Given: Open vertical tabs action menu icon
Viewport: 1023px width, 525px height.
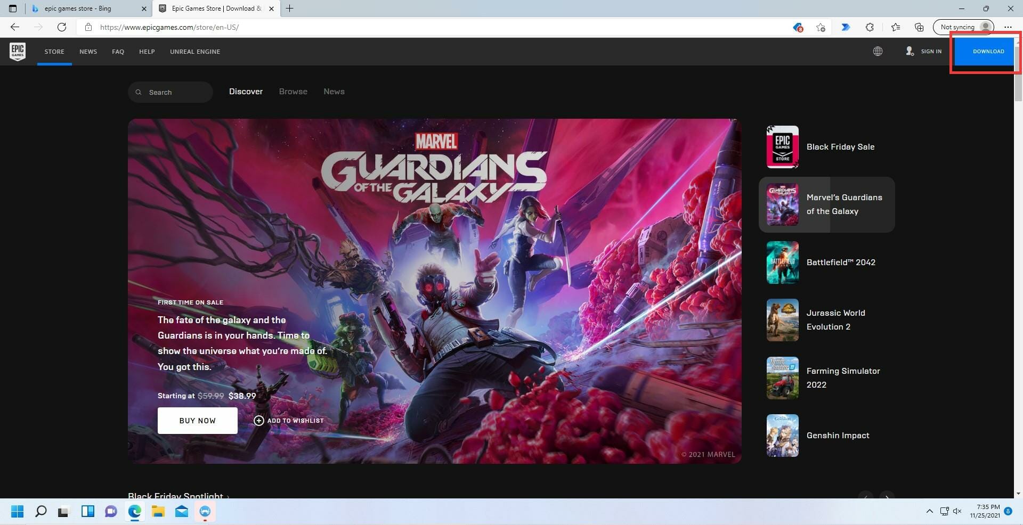Looking at the screenshot, I should pyautogui.click(x=13, y=9).
